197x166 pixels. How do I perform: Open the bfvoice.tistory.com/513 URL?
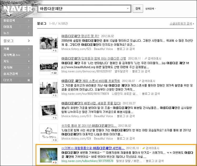click(x=76, y=116)
